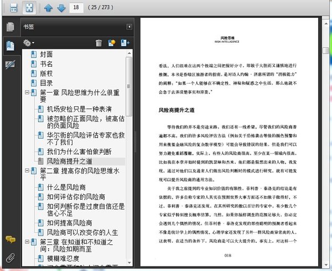Collapse the 第二章 bookmark tree node
332x271 pixels.
tap(27, 171)
